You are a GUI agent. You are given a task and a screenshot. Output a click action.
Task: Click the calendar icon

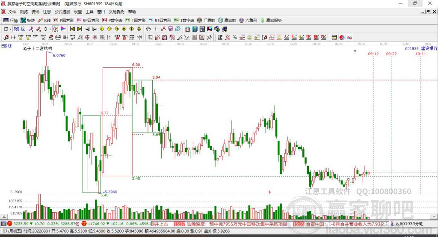pyautogui.click(x=187, y=29)
